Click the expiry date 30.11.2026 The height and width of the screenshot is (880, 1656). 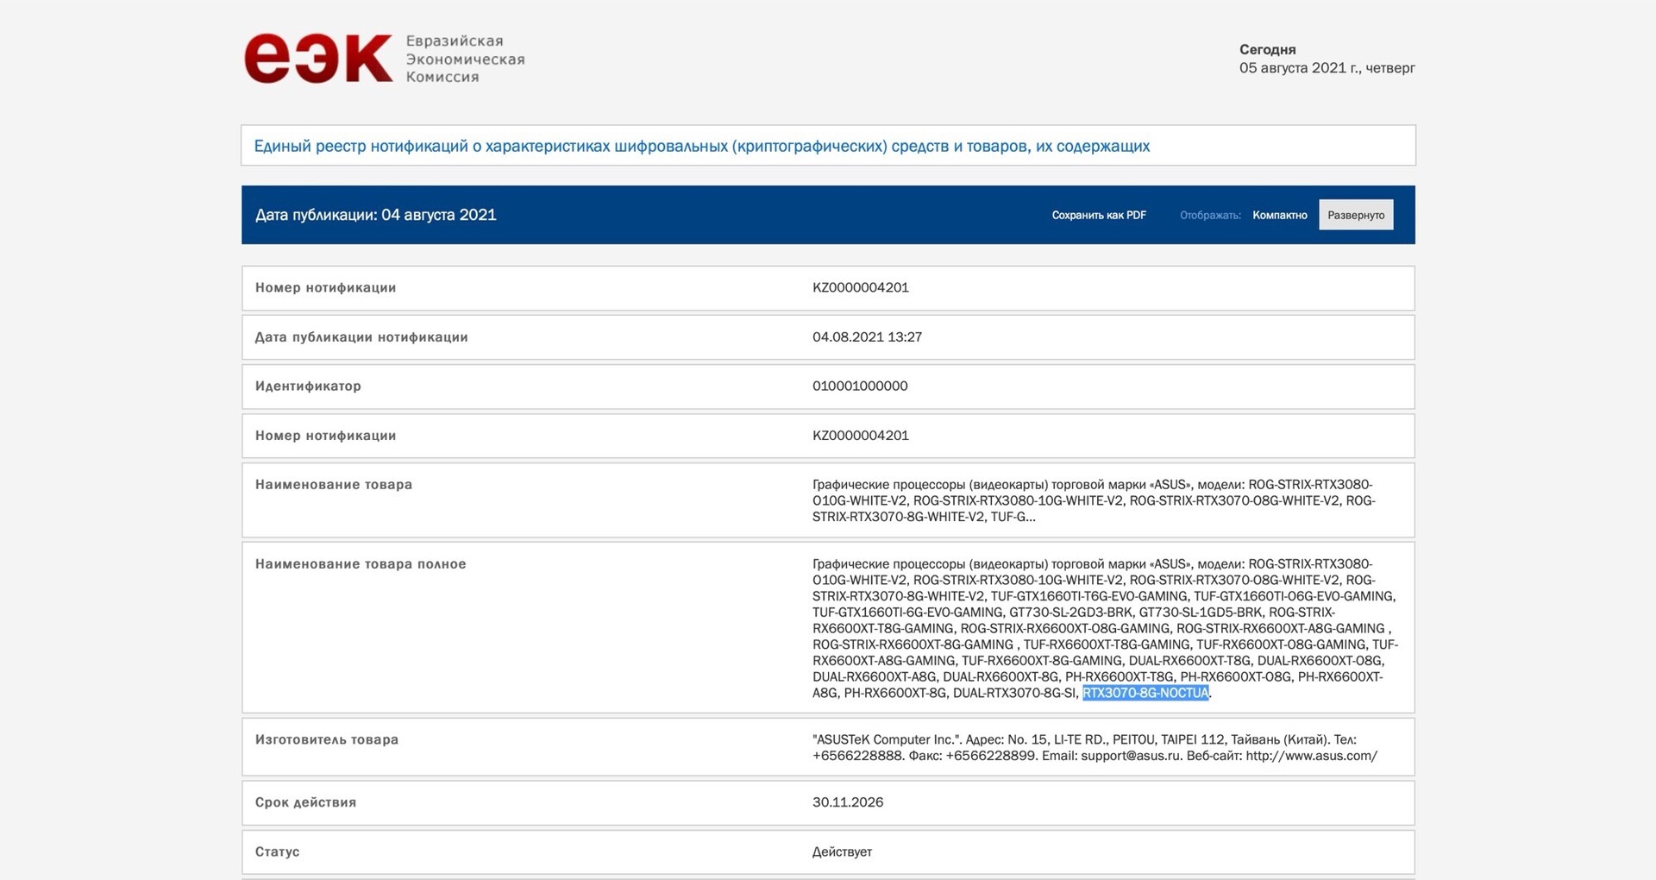(x=848, y=801)
